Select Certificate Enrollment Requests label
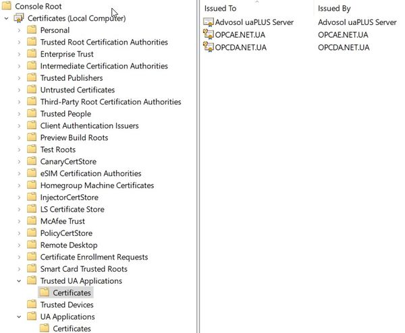The width and height of the screenshot is (405, 333). pyautogui.click(x=94, y=257)
